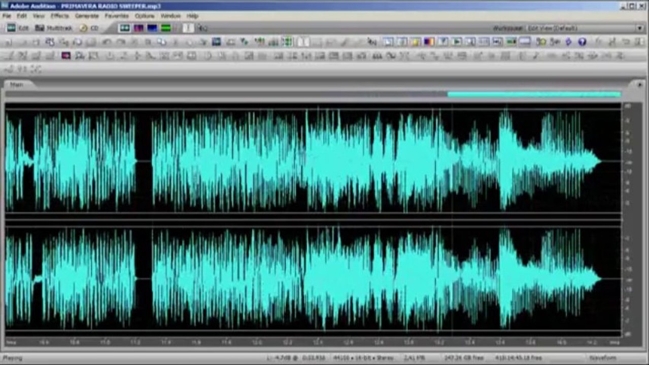Switch to Edit view button

[17, 28]
